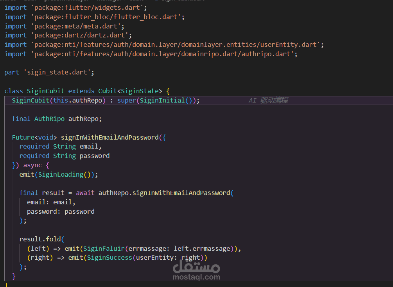Click the 'class' keyword
Image resolution: width=393 pixels, height=287 pixels.
click(14, 91)
